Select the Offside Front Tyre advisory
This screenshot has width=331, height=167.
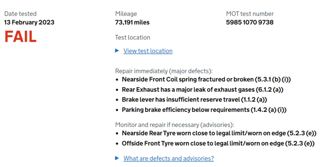point(218,143)
